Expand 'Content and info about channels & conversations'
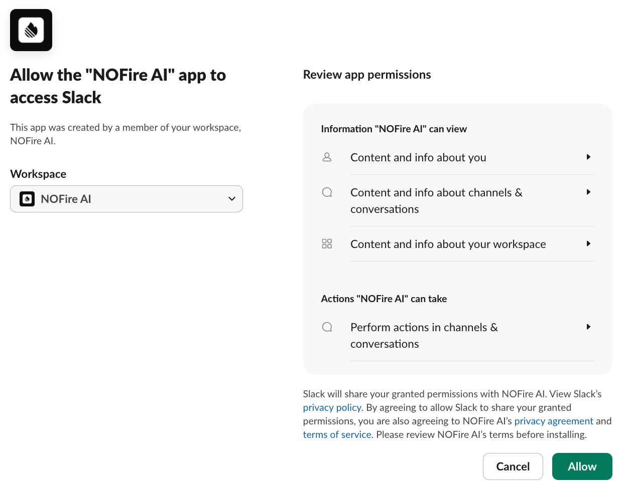The image size is (627, 488). click(588, 192)
